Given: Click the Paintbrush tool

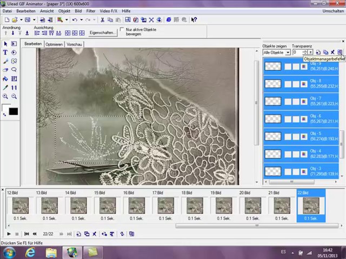Looking at the screenshot, I should (5, 61).
